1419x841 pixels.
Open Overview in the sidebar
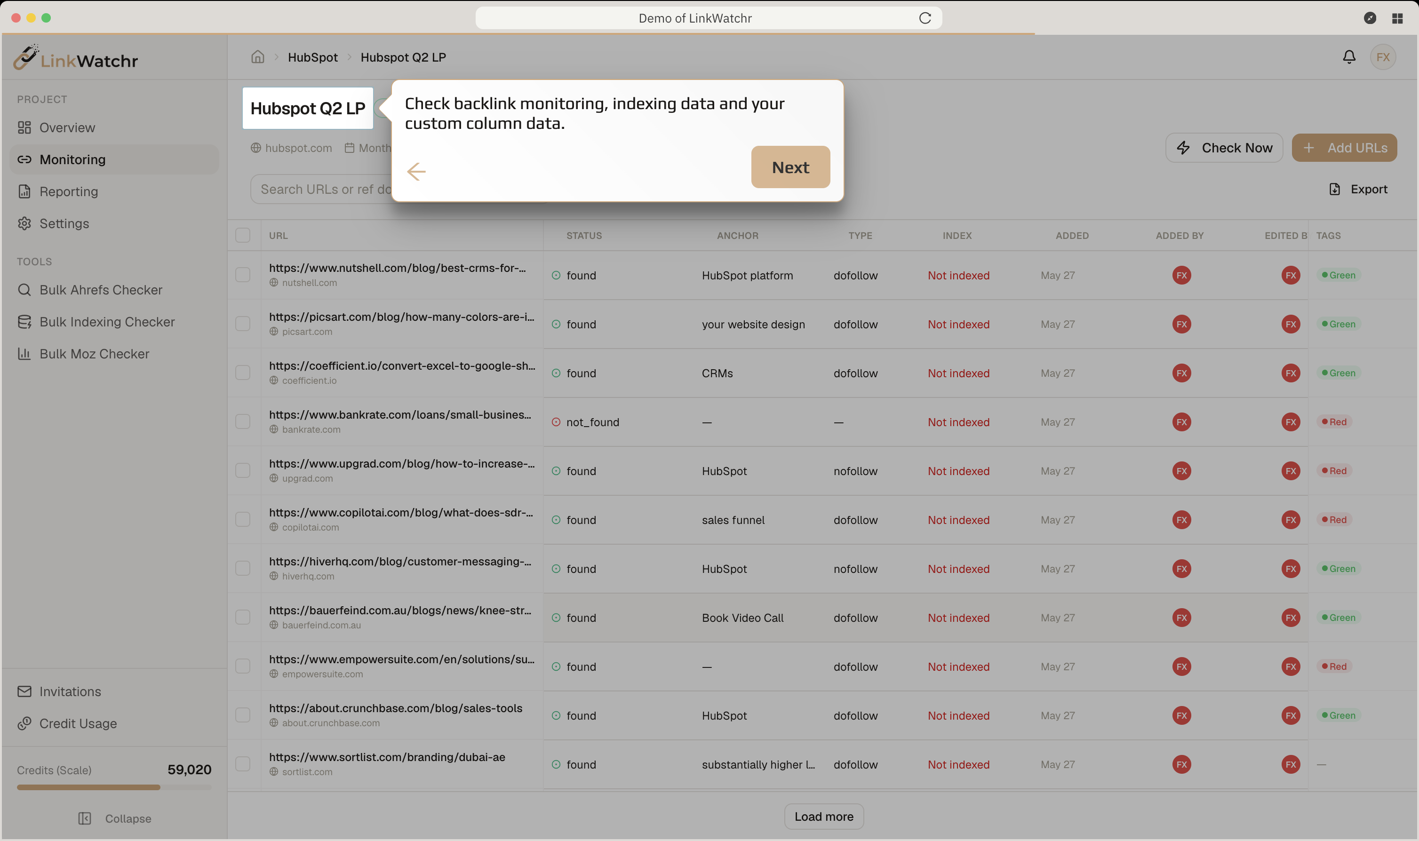tap(114, 127)
